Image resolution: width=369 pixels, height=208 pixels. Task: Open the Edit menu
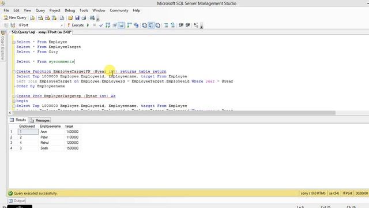pyautogui.click(x=16, y=10)
